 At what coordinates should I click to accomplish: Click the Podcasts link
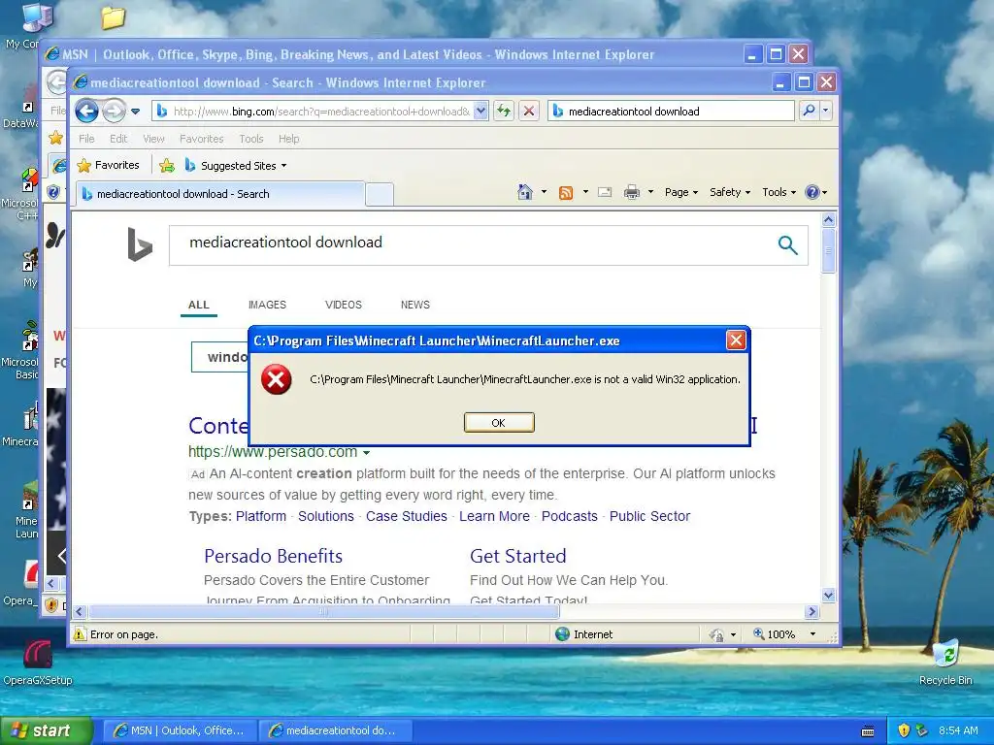pos(569,516)
